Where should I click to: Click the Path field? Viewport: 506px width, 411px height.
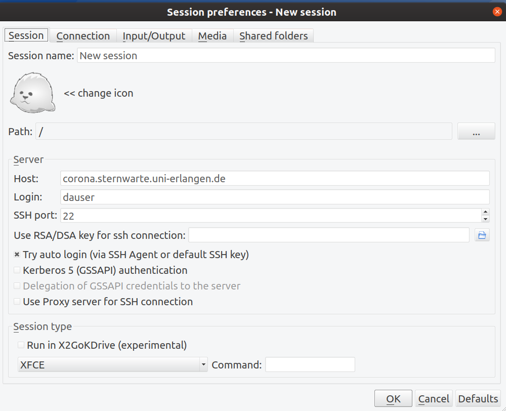(x=244, y=132)
